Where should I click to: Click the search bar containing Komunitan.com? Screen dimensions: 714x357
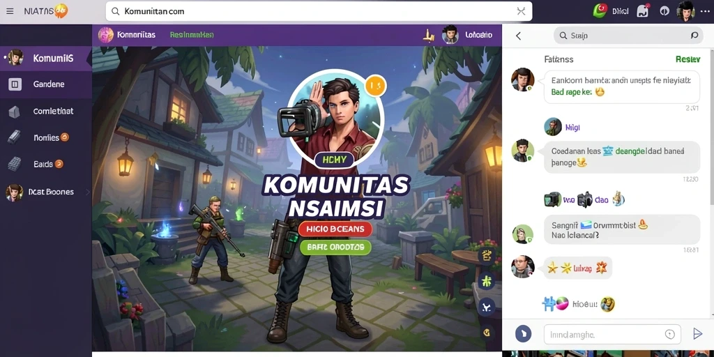click(x=319, y=11)
